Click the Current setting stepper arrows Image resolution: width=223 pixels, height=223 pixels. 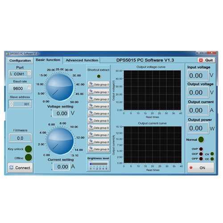pos(52,166)
